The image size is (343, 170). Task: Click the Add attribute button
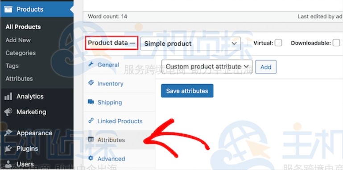(x=266, y=67)
